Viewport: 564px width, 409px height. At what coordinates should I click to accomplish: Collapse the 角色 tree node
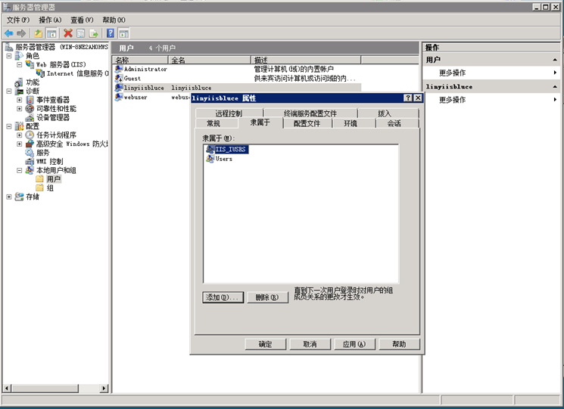(x=9, y=56)
